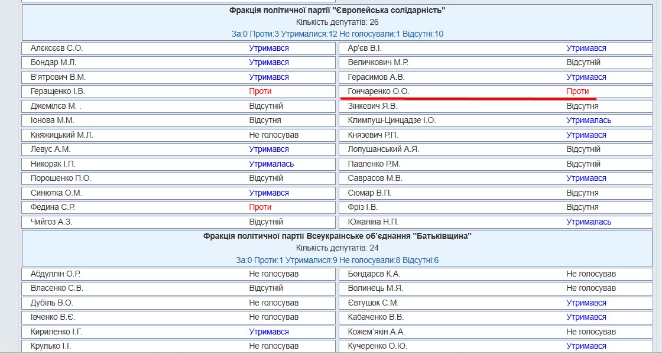
Task: Click the Батьківщина faction heading
Action: (338, 236)
